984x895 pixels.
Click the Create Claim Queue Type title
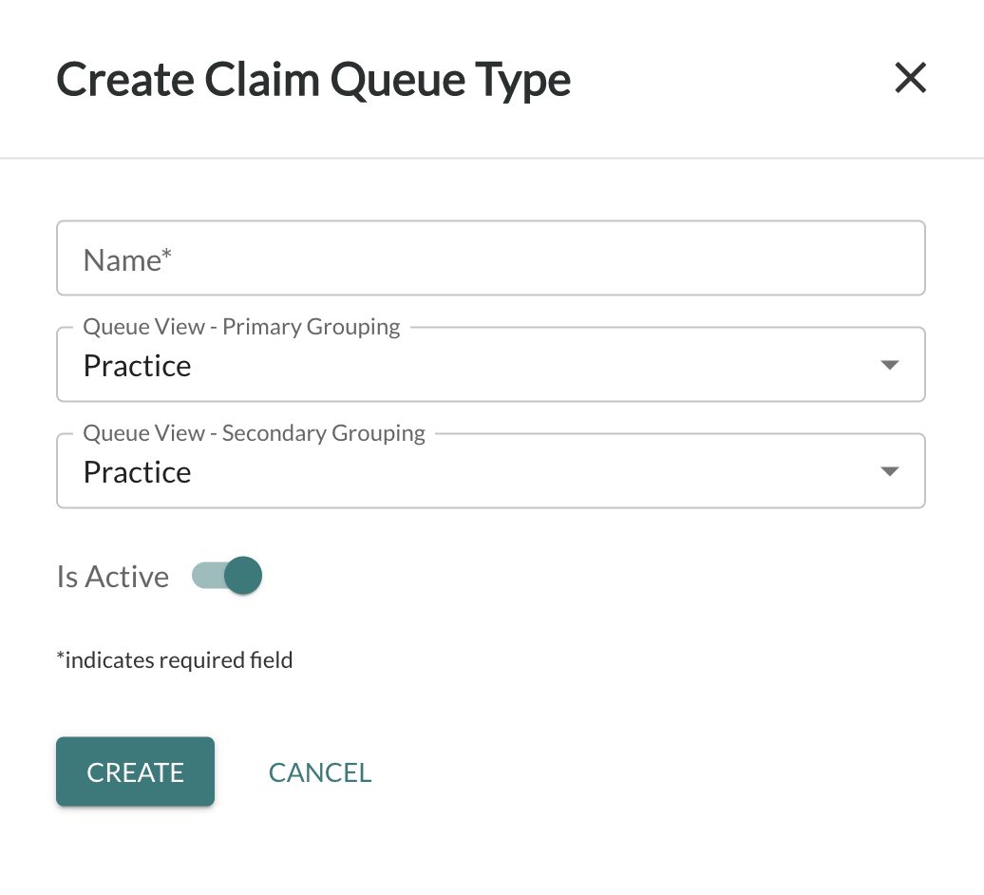[313, 79]
